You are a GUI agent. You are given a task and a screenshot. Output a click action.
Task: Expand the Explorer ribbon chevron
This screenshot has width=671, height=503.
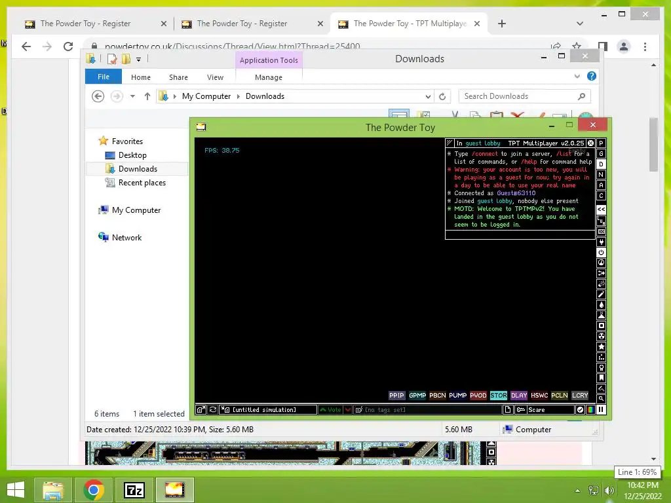577,76
